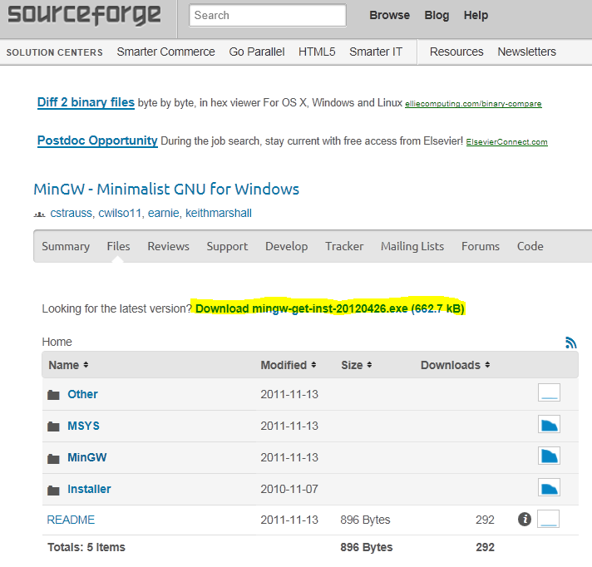592x567 pixels.
Task: Open Blog in the top navigation
Action: click(437, 15)
